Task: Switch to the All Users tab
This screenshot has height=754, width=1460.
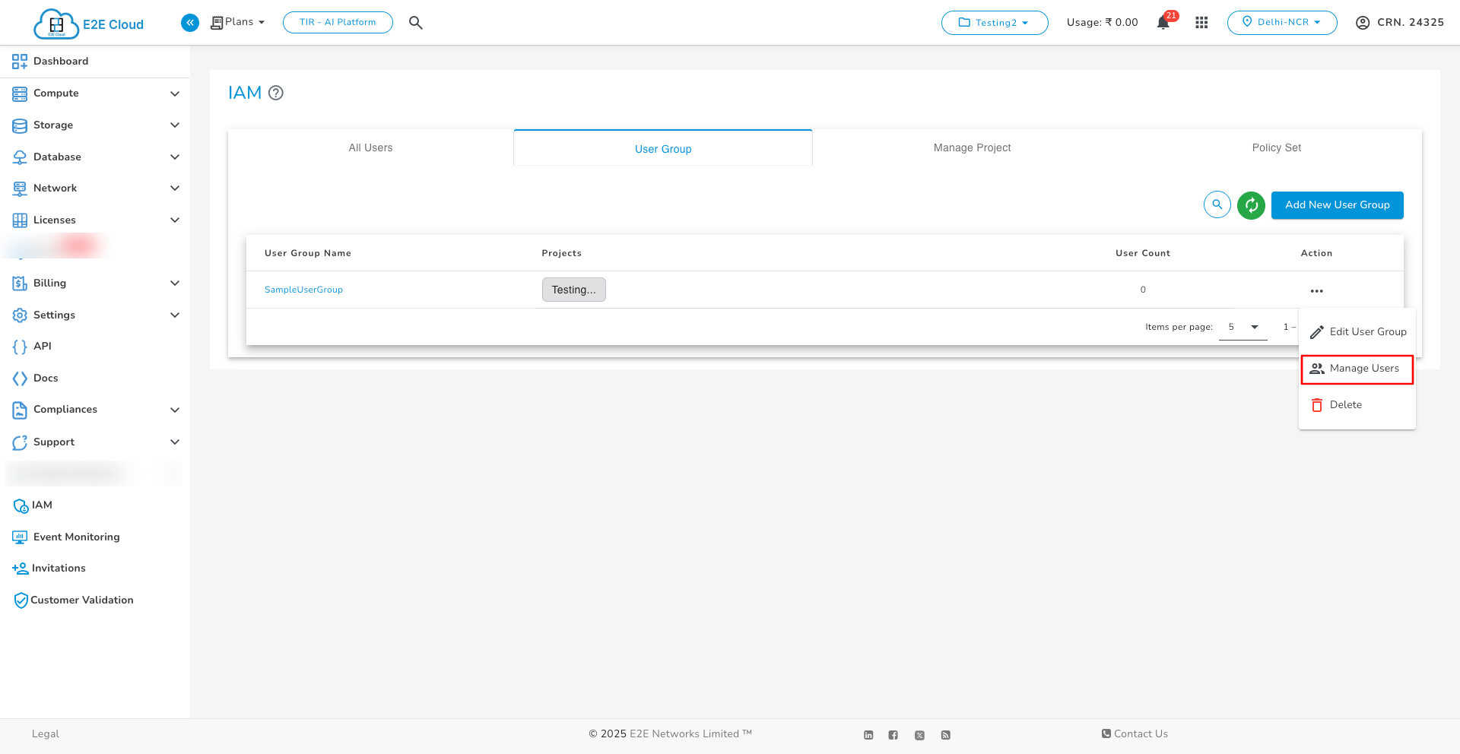Action: (x=370, y=148)
